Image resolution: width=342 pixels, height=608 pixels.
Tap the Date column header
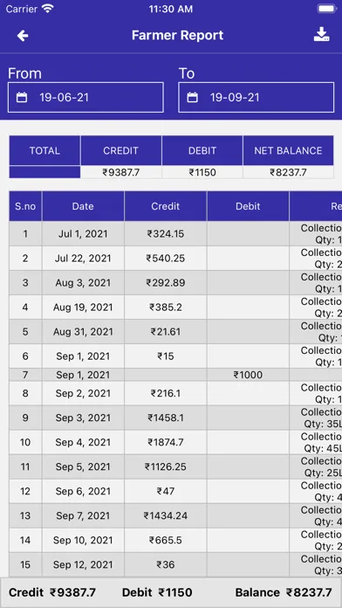click(83, 206)
